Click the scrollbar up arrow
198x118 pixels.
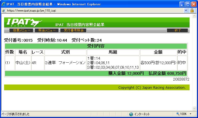(194, 16)
